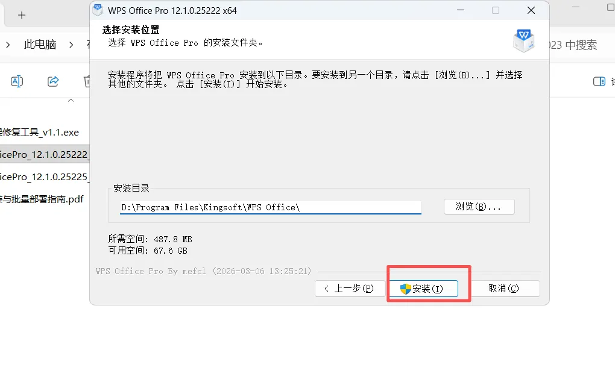615x388 pixels.
Task: Click the 安装(I) install button
Action: pos(423,289)
